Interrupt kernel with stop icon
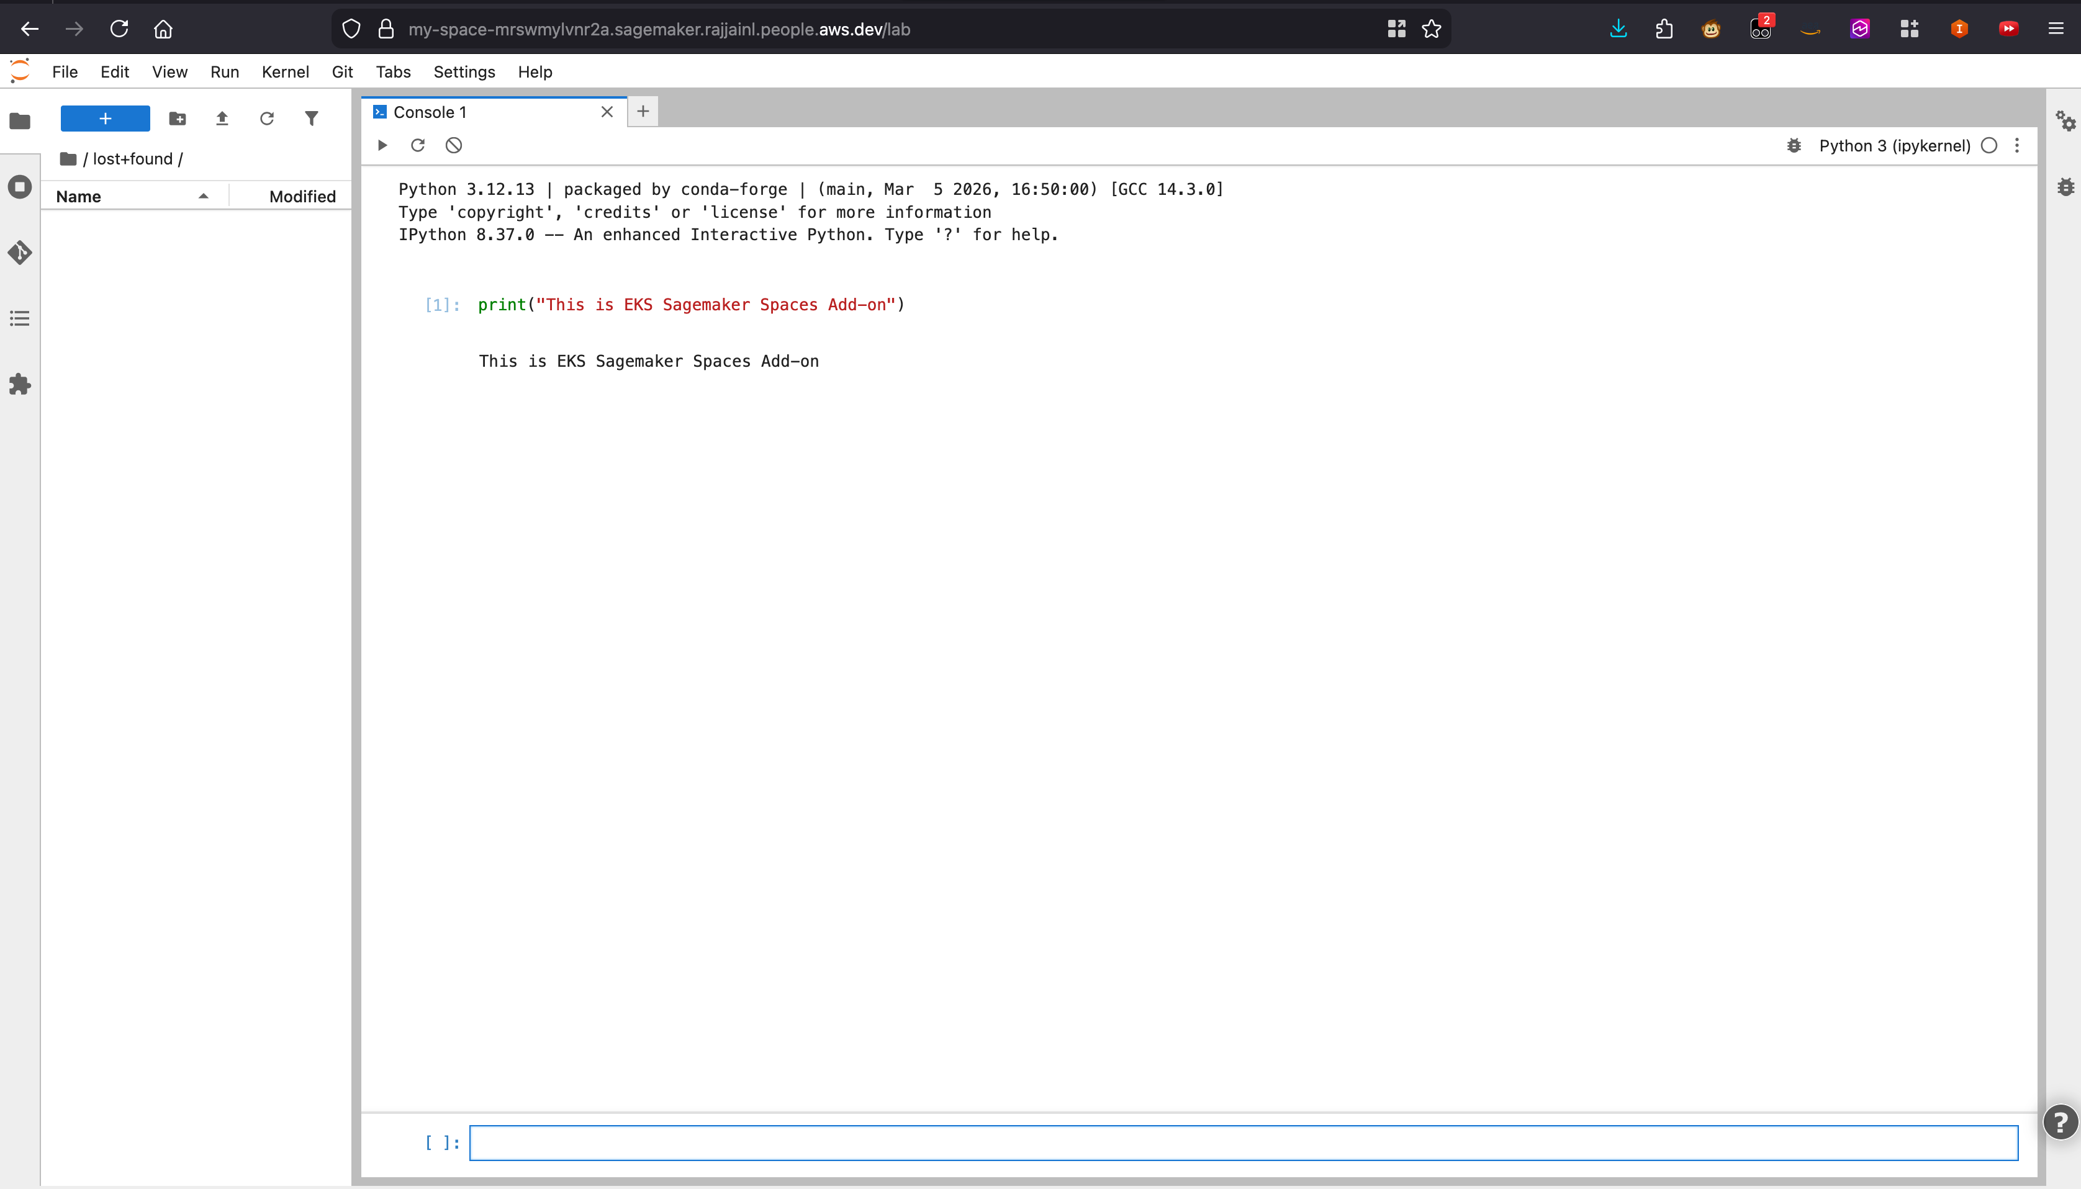Screen dimensions: 2081x1189 pyautogui.click(x=454, y=145)
